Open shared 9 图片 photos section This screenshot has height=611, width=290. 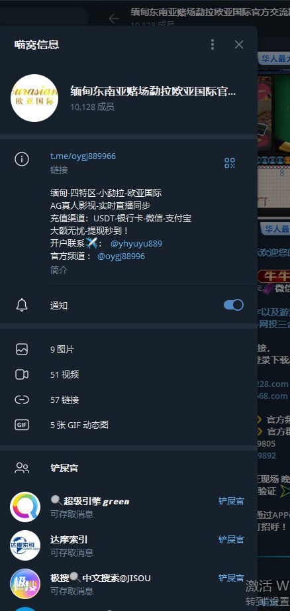pyautogui.click(x=129, y=349)
